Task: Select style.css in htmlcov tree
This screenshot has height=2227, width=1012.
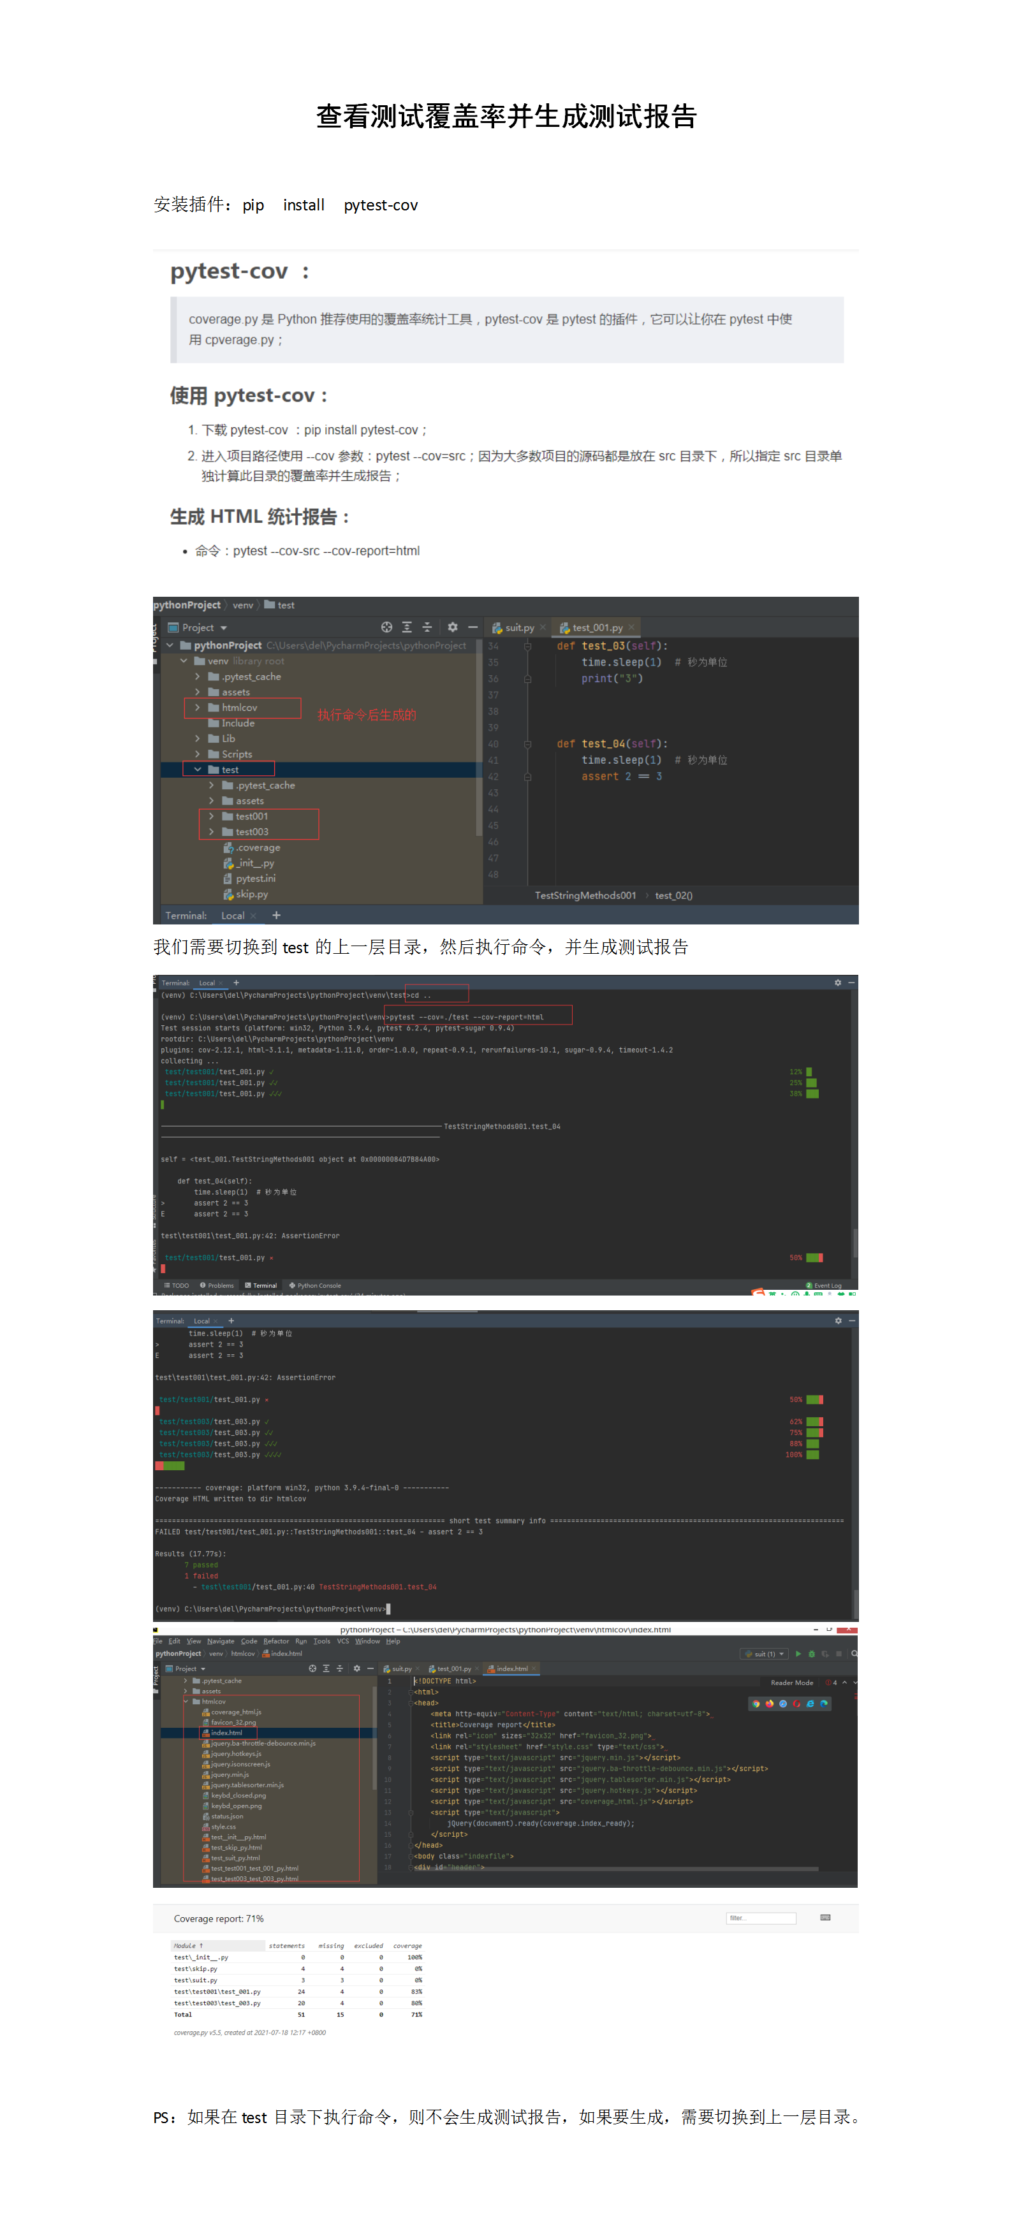Action: 219,1827
